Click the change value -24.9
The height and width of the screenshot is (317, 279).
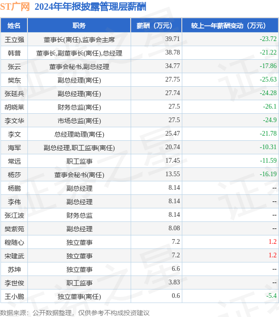point(270,120)
